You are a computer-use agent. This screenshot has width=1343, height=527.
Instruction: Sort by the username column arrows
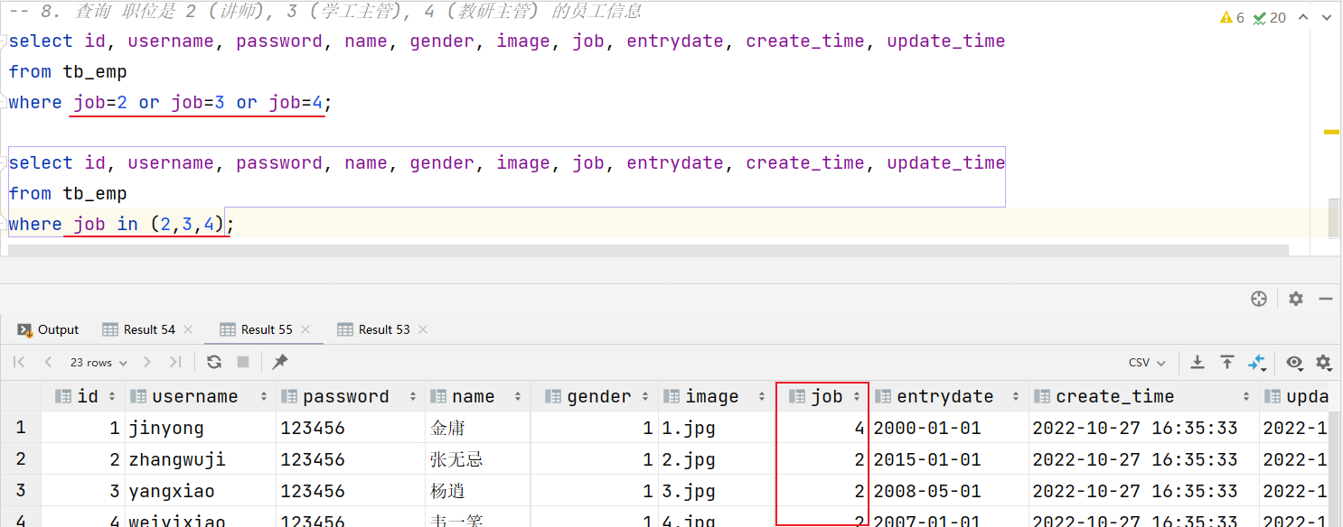pos(264,396)
